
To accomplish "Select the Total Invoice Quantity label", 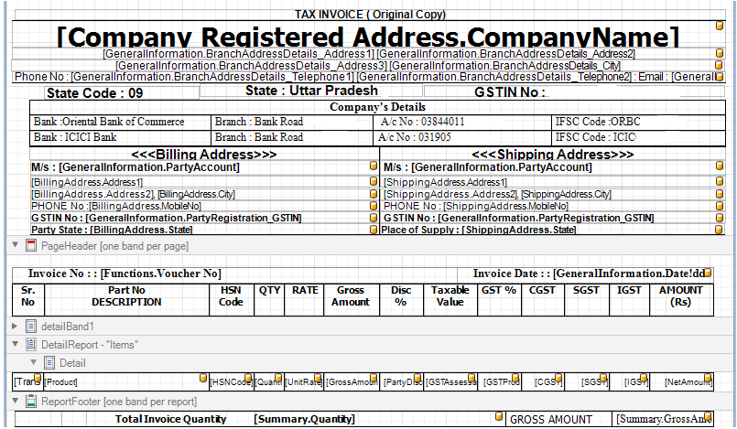I will point(170,419).
